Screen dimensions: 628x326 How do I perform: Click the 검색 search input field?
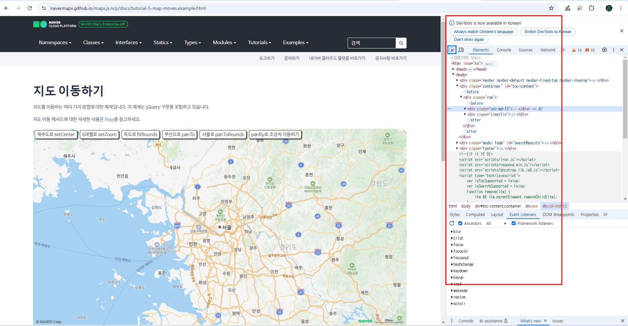coord(372,43)
